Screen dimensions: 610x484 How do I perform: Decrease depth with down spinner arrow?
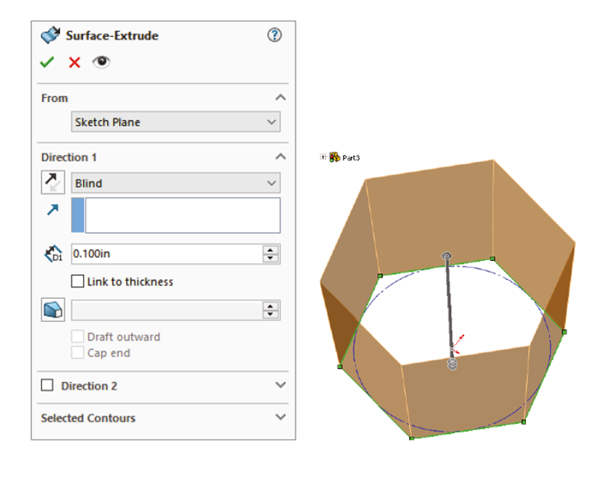(270, 258)
